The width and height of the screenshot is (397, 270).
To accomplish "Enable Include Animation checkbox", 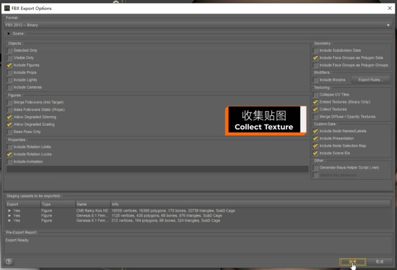I will coord(10,162).
